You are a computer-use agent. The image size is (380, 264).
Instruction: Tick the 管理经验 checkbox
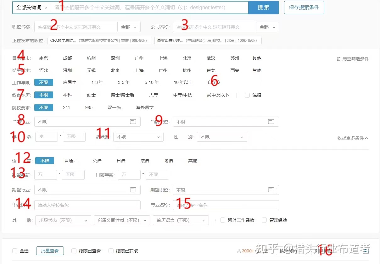point(264,220)
